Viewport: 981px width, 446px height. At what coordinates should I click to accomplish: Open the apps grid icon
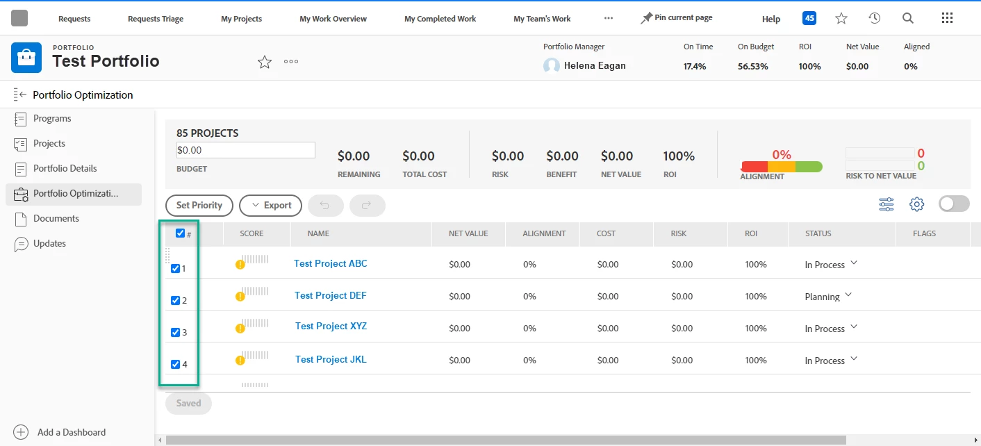tap(947, 18)
